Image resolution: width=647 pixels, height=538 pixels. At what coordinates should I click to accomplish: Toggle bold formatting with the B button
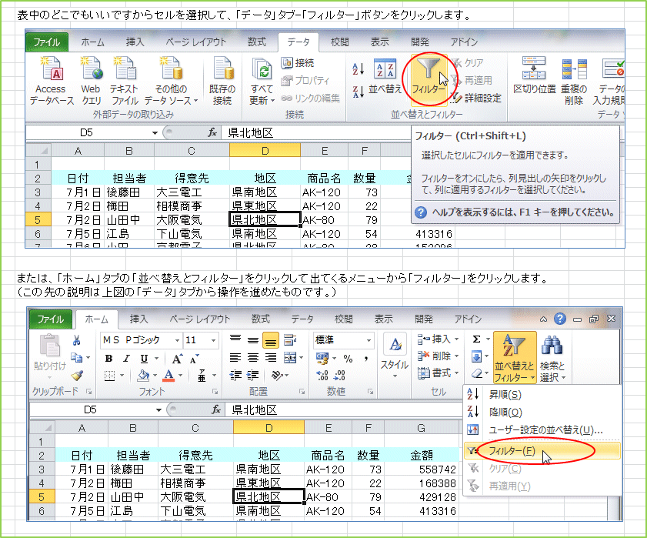pos(108,359)
